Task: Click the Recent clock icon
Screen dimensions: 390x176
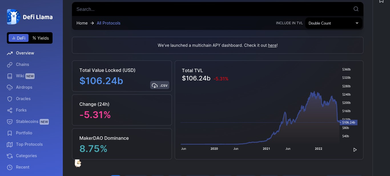Action: click(10, 167)
